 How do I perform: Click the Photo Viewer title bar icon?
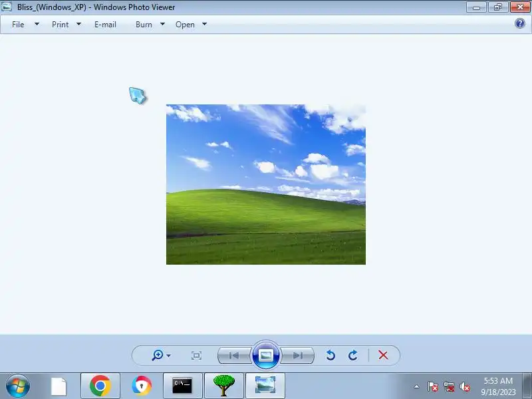pyautogui.click(x=6, y=7)
